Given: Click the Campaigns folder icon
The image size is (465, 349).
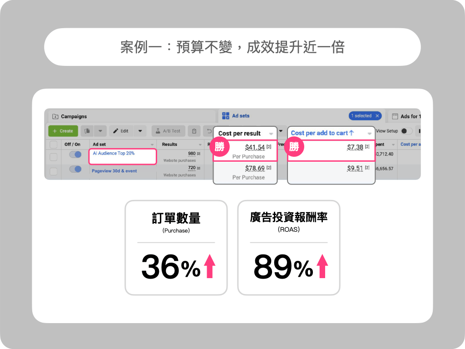Looking at the screenshot, I should pyautogui.click(x=55, y=116).
